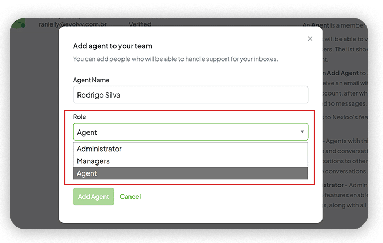Click the Verified status text

point(140,24)
